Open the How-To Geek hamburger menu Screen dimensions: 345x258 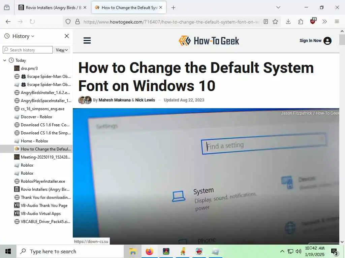tap(87, 41)
